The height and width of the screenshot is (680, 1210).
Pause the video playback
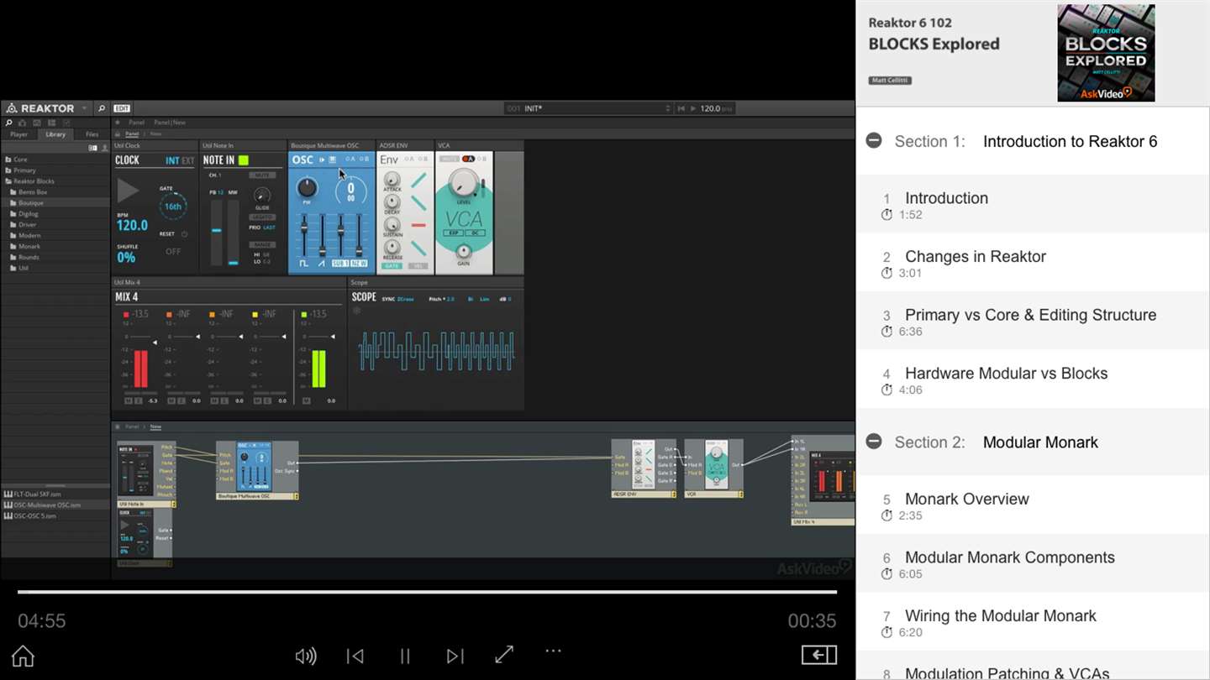click(404, 656)
